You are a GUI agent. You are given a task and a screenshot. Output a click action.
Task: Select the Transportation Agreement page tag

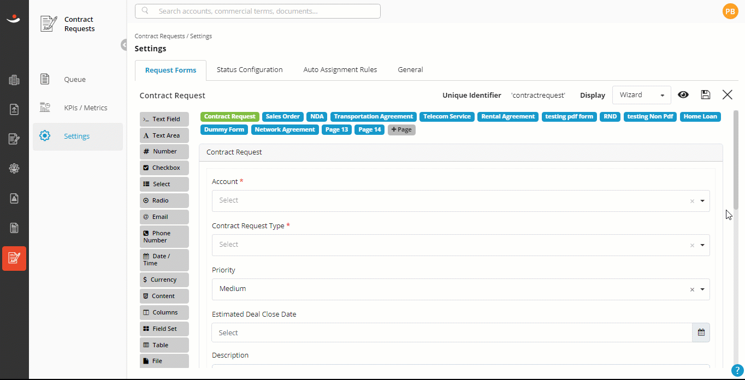pyautogui.click(x=374, y=117)
